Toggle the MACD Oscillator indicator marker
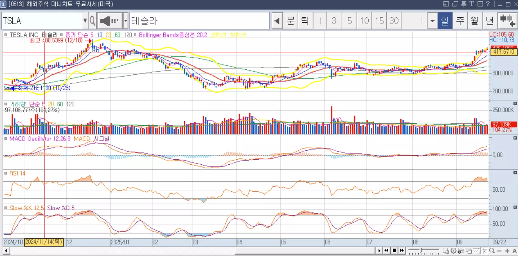Viewport: 518px width, 256px height. 6,138
